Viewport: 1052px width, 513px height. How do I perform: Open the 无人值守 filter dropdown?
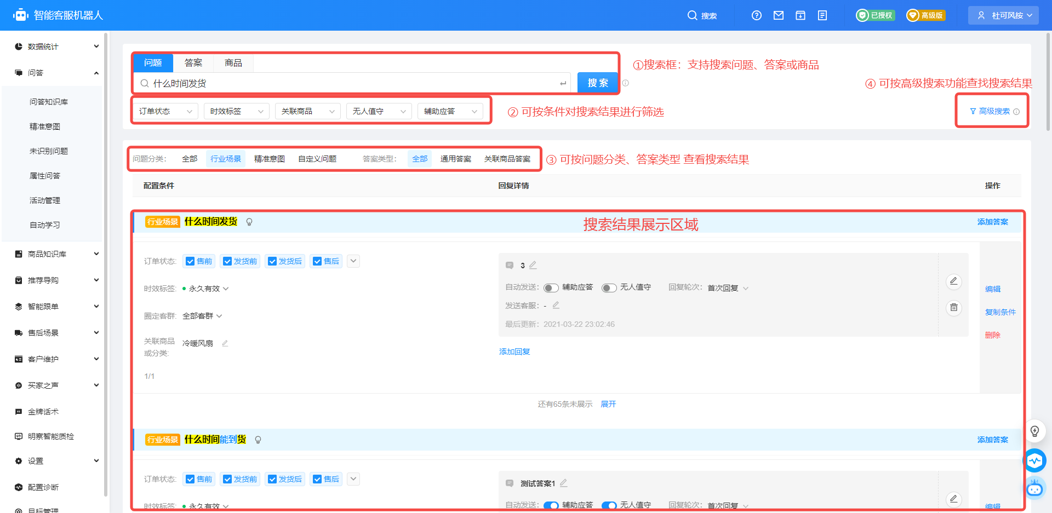point(379,111)
